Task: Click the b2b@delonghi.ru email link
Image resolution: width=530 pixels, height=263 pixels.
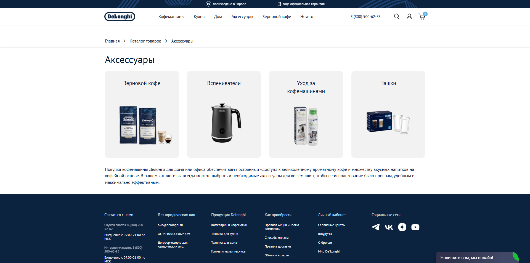Action: click(170, 225)
